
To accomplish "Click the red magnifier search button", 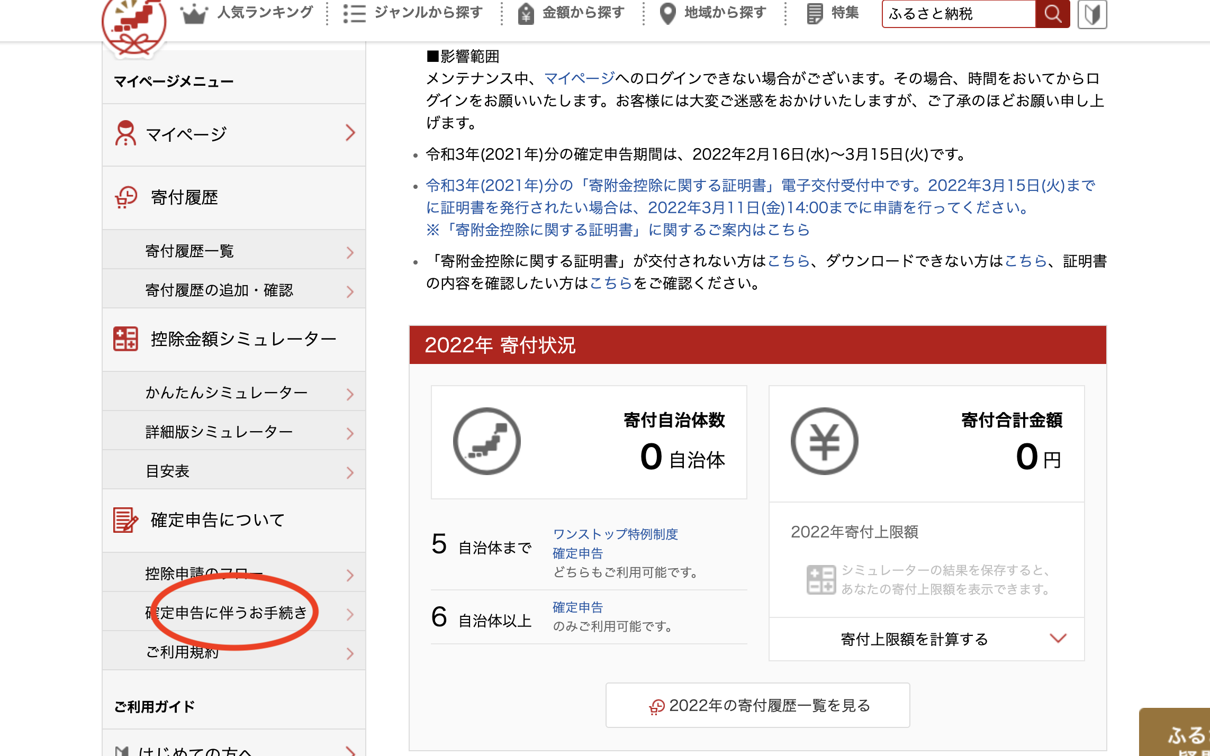I will pyautogui.click(x=1052, y=13).
